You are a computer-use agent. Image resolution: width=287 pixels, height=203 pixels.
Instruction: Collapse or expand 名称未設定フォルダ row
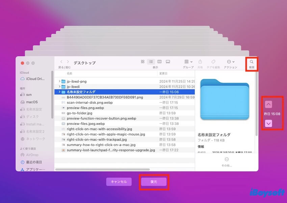pyautogui.click(x=60, y=92)
